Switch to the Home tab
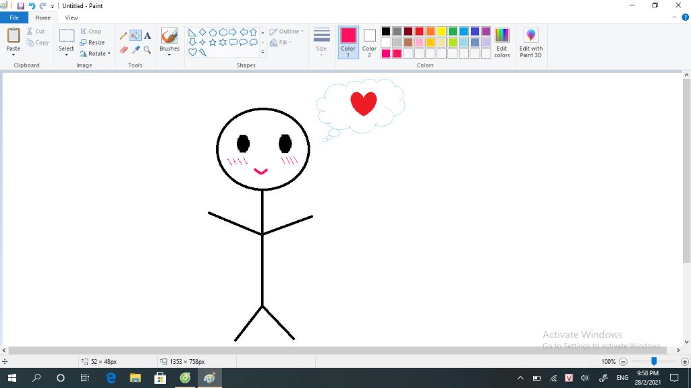The width and height of the screenshot is (691, 388). [x=43, y=18]
